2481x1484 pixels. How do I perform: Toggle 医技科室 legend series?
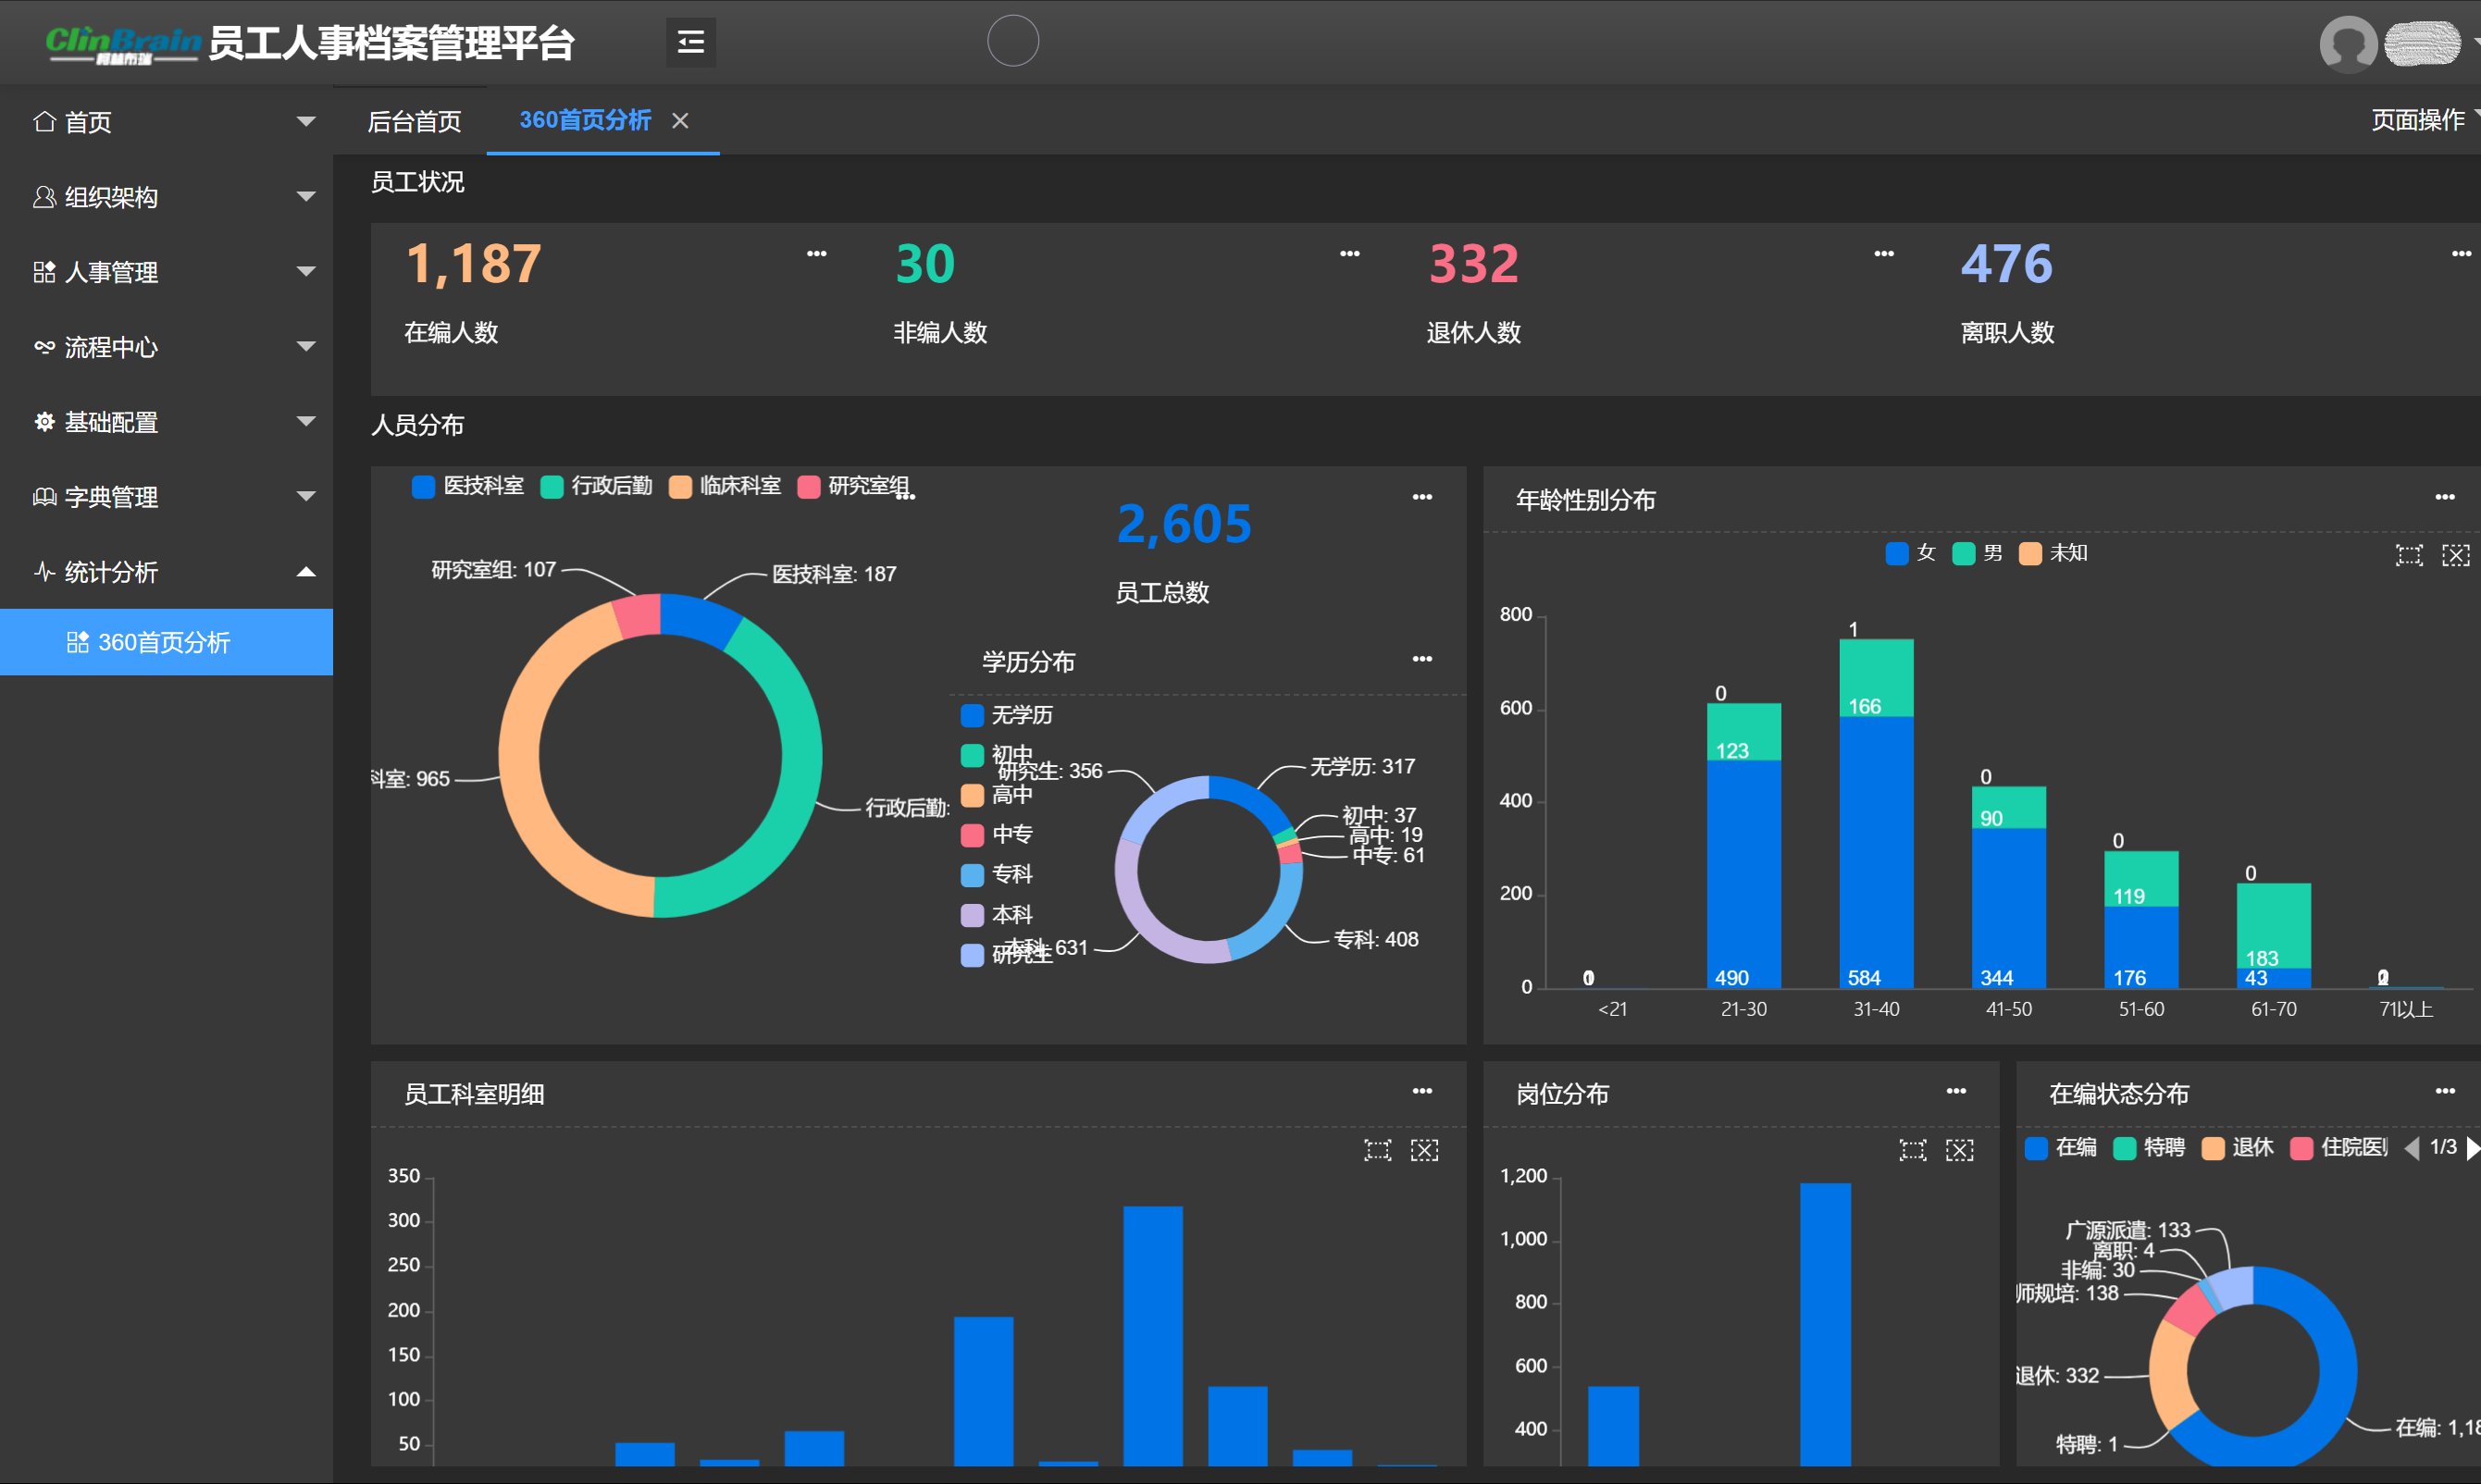pyautogui.click(x=467, y=486)
